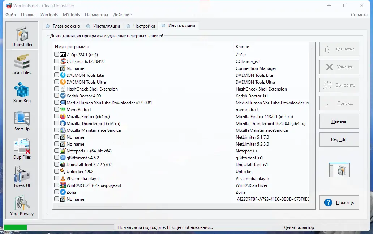Click the Ключи column header
The width and height of the screenshot is (373, 234).
[243, 47]
